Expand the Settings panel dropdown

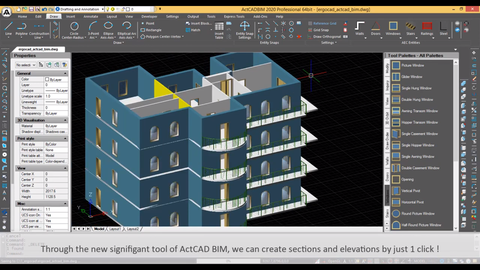(x=329, y=43)
